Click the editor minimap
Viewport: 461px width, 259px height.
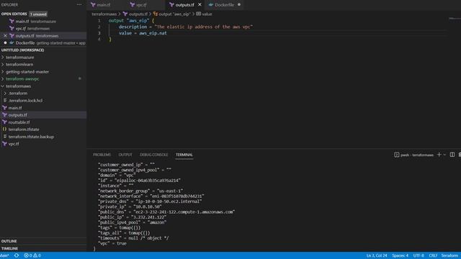[x=455, y=19]
